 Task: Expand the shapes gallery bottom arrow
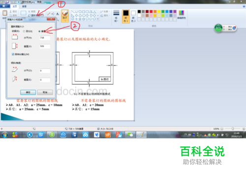(x=98, y=19)
